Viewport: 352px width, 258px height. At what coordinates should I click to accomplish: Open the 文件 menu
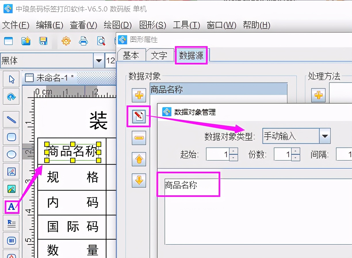[x=16, y=25]
